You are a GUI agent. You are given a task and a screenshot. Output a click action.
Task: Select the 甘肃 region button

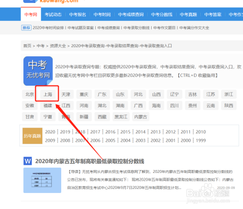point(30,116)
